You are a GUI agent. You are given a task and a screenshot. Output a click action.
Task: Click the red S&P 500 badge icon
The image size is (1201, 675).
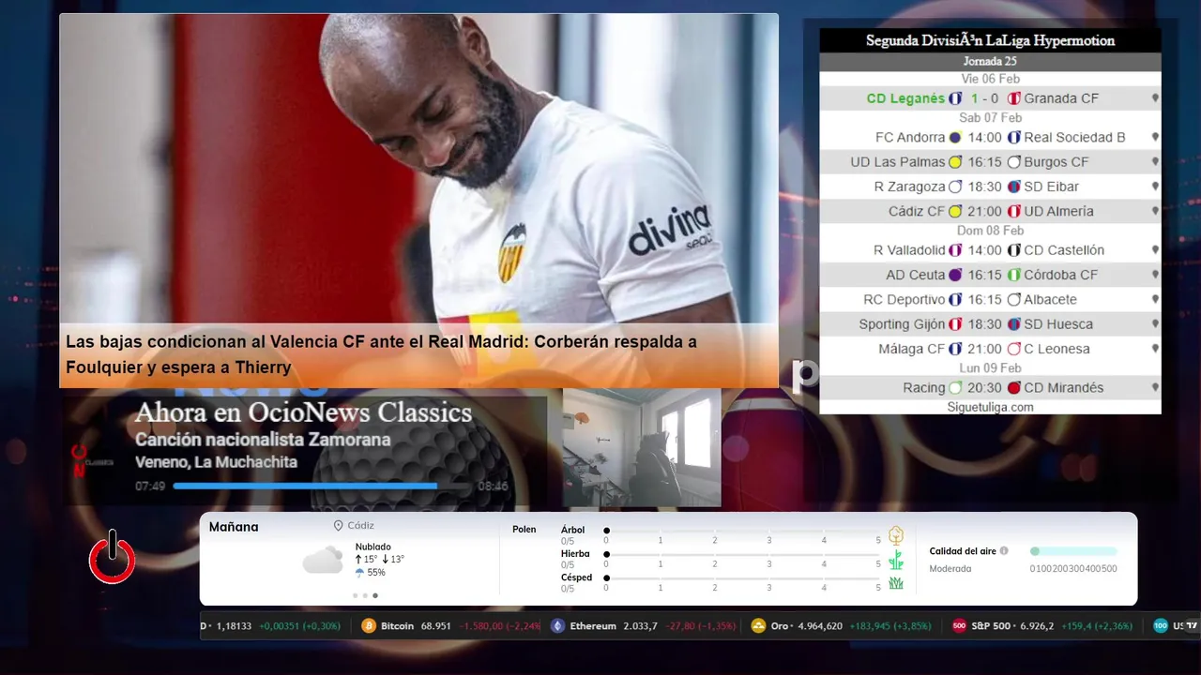tap(959, 626)
